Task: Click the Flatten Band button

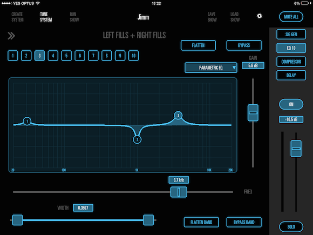Action: [x=201, y=222]
